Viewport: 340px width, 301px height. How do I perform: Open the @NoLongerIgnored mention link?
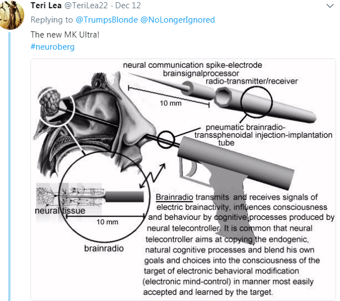177,20
